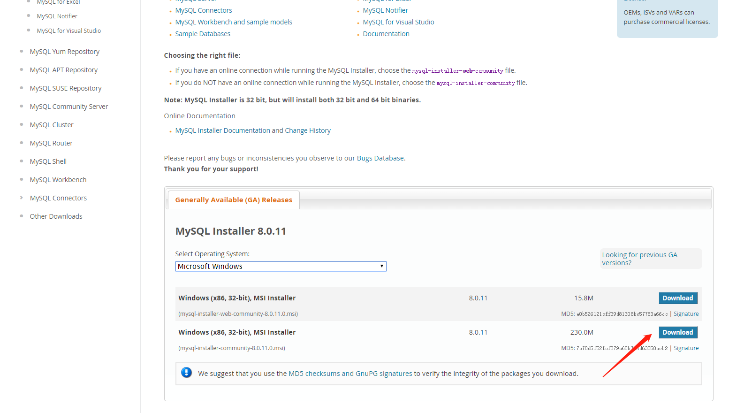729x413 pixels.
Task: Download the 15.8M web-community MSI installer
Action: coord(678,298)
